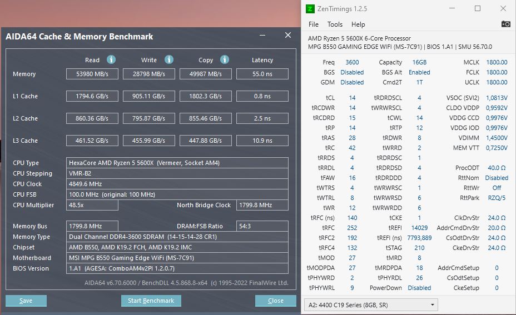Click the tSTAG value 210
The height and width of the screenshot is (315, 516).
tap(419, 248)
